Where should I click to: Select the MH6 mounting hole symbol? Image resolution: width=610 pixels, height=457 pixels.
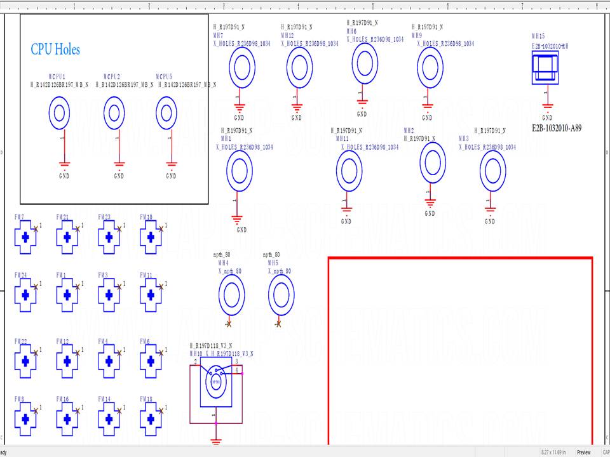pos(365,63)
